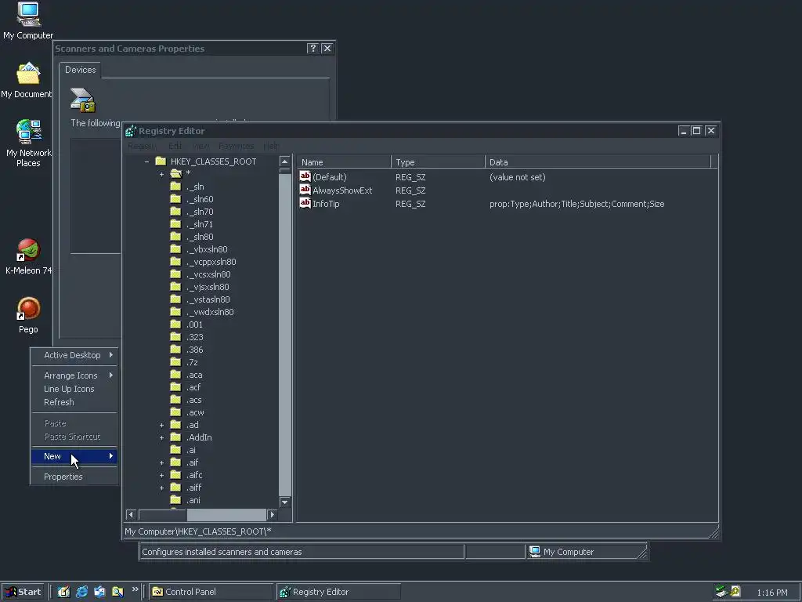Expand the .aiff key

point(161,488)
